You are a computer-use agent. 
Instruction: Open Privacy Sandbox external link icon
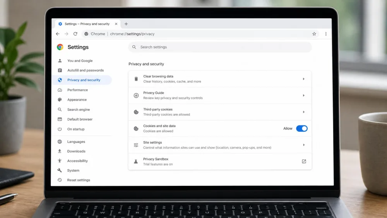click(x=304, y=161)
